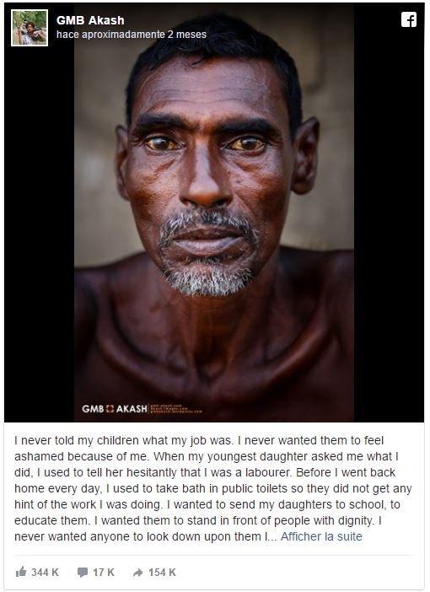This screenshot has height=592, width=430.
Task: Click the GMB AKASH watermark text
Action: pos(115,409)
